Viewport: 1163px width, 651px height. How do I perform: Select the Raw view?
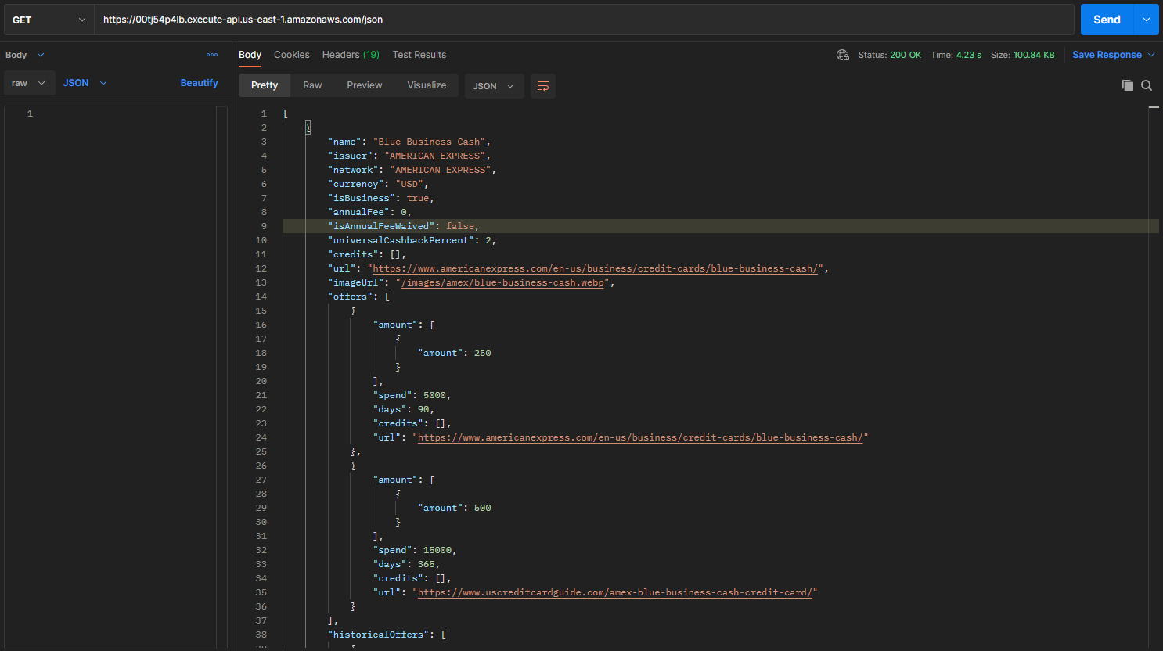click(x=312, y=85)
